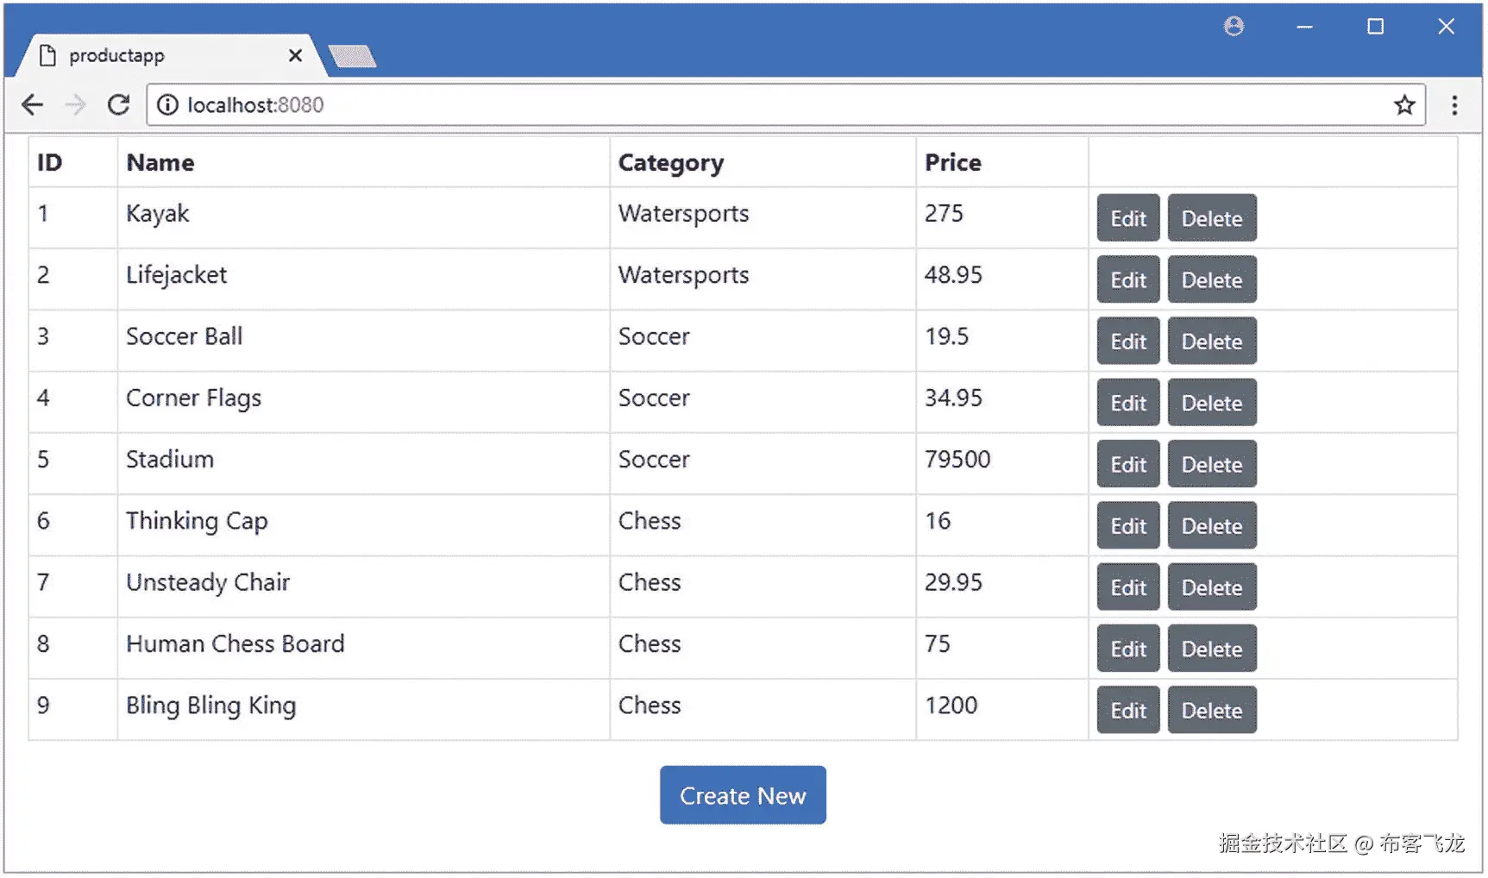1488x878 pixels.
Task: Reload the page with refresh icon
Action: click(118, 105)
